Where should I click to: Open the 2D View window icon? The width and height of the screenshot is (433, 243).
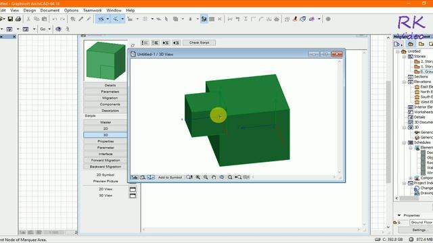click(133, 189)
